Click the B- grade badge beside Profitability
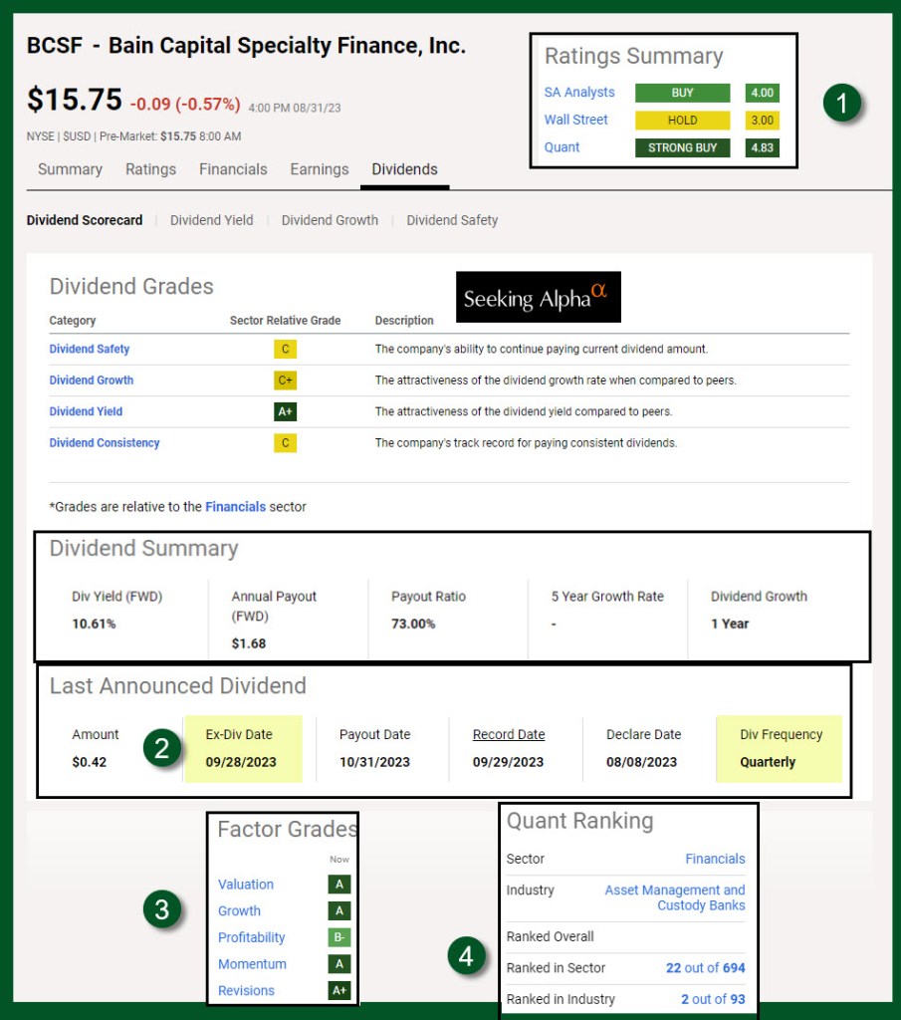This screenshot has width=901, height=1020. point(339,937)
